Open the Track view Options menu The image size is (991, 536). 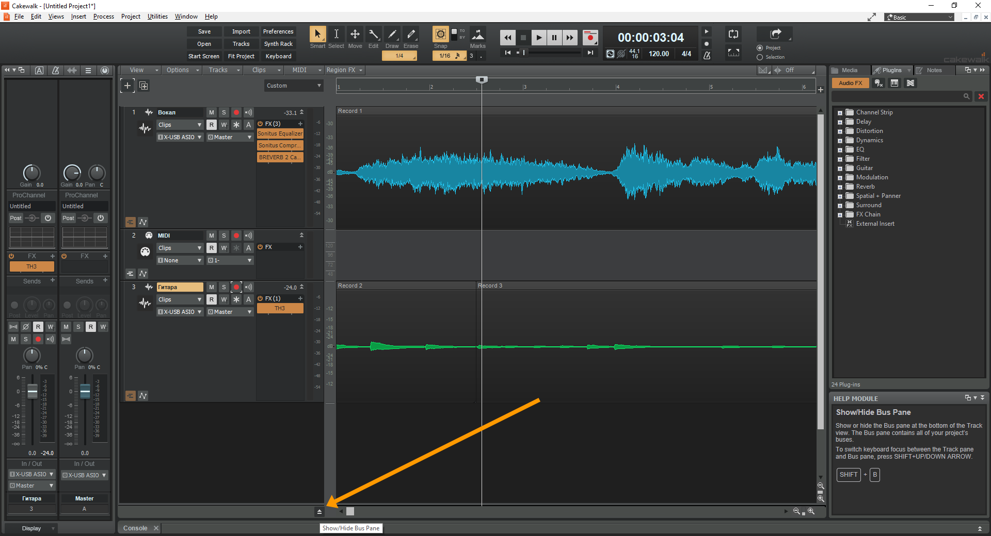pyautogui.click(x=182, y=70)
